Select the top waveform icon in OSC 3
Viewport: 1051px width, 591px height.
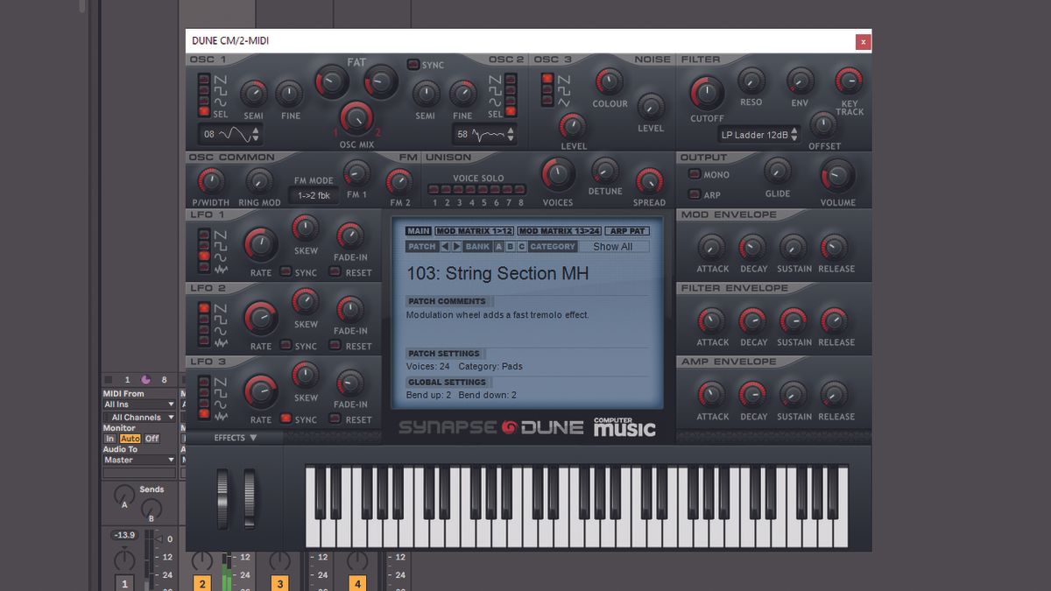[548, 80]
